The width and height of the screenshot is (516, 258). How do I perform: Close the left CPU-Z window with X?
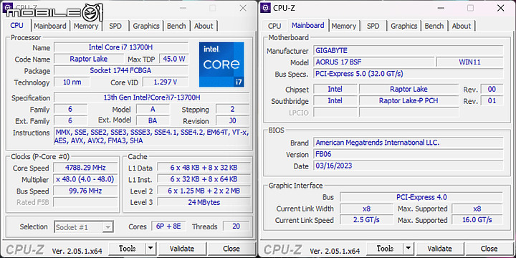tap(243, 8)
